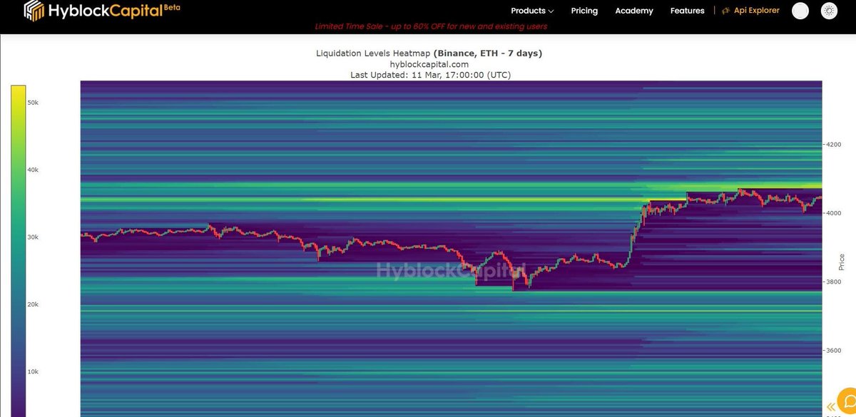The image size is (856, 417).
Task: Click the 20k color scale label
Action: (33, 304)
